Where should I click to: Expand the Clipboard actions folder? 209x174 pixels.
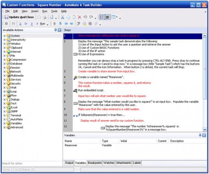click(x=5, y=48)
